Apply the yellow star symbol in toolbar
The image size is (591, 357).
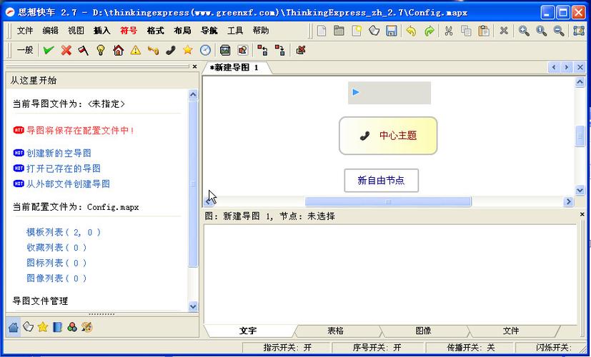tap(188, 50)
